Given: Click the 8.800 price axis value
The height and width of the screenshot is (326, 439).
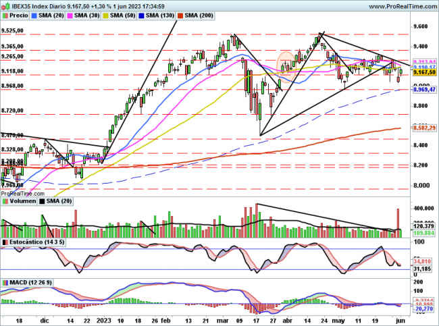Looking at the screenshot, I should (x=421, y=106).
